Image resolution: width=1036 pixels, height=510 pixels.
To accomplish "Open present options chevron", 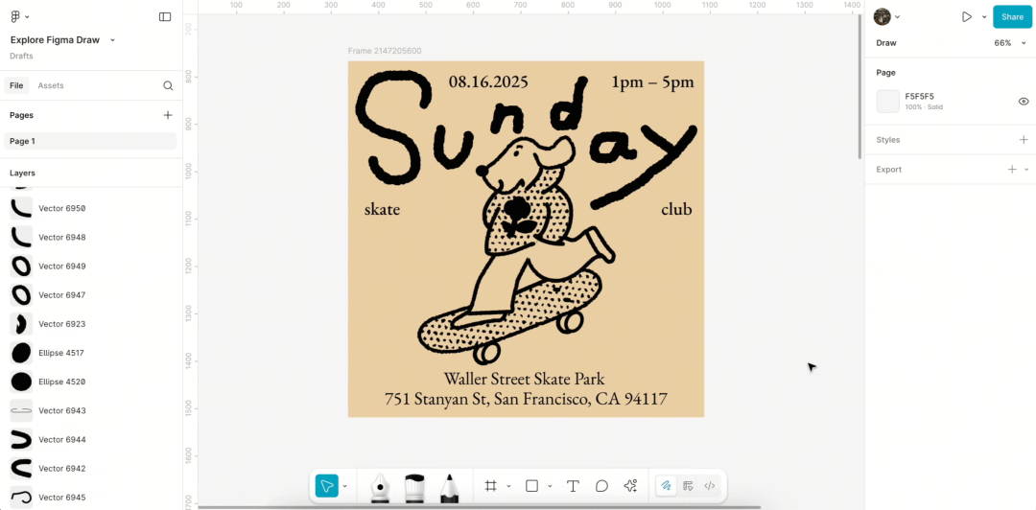I will point(984,17).
